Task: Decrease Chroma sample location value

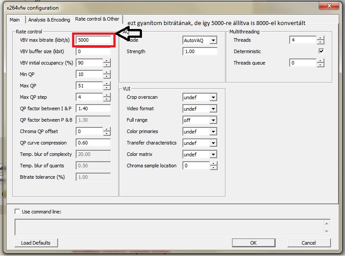Action: [214, 168]
